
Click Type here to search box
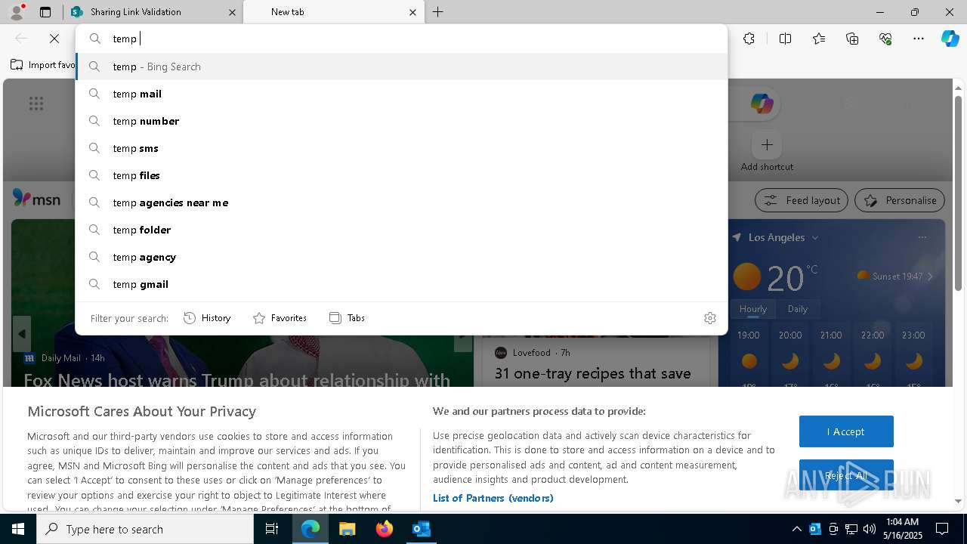click(x=145, y=529)
